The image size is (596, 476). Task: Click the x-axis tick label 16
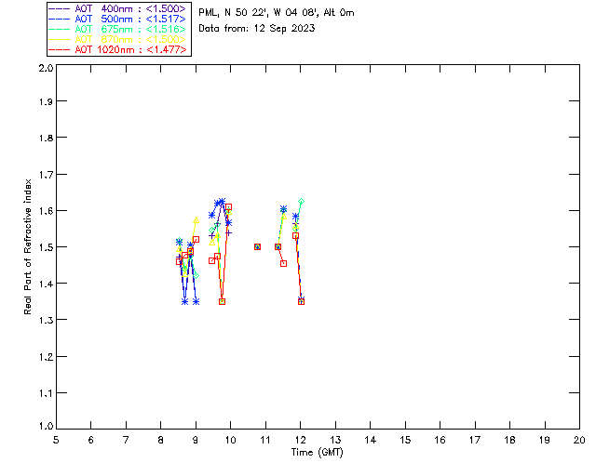click(x=440, y=440)
